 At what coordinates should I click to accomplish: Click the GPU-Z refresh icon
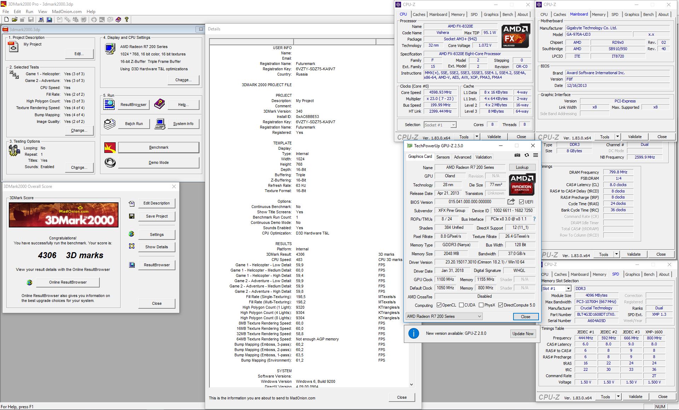coord(527,155)
